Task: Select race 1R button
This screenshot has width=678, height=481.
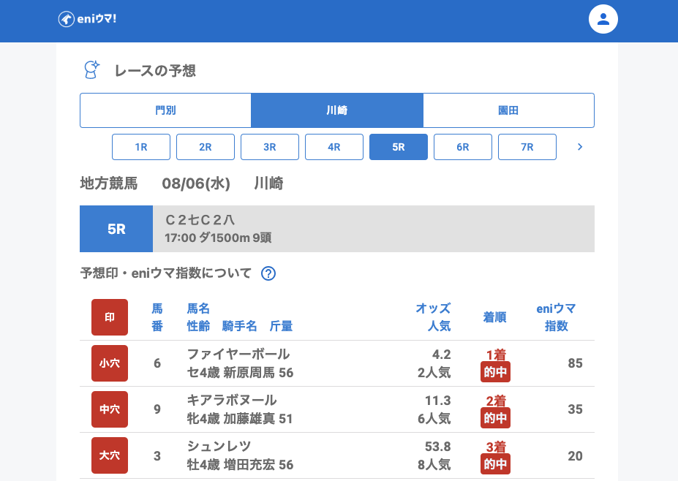Action: (141, 147)
